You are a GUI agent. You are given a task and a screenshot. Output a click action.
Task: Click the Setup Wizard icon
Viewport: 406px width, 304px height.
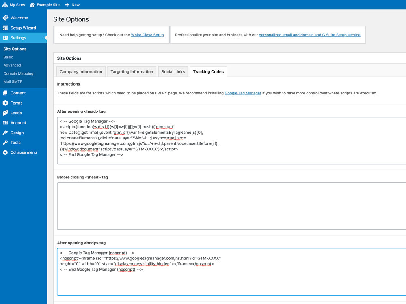[5, 28]
